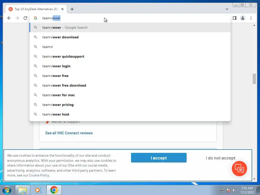Screen dimensions: 260x195
Task: Click the Show desktop strip
Action: (x=258, y=190)
